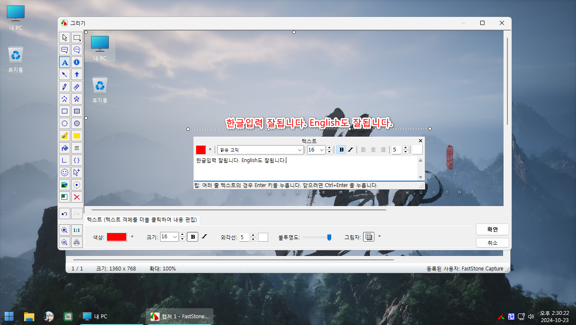
Task: Zoom in with the magnifier plus
Action: click(64, 230)
